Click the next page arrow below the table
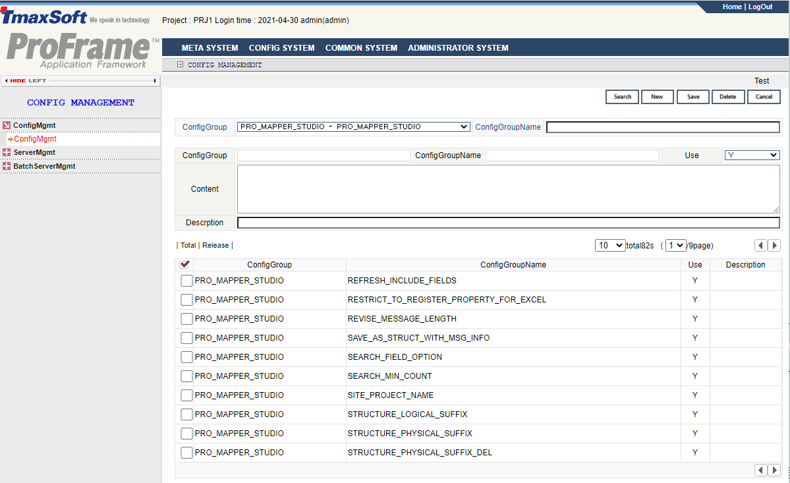This screenshot has height=483, width=790. click(x=774, y=470)
